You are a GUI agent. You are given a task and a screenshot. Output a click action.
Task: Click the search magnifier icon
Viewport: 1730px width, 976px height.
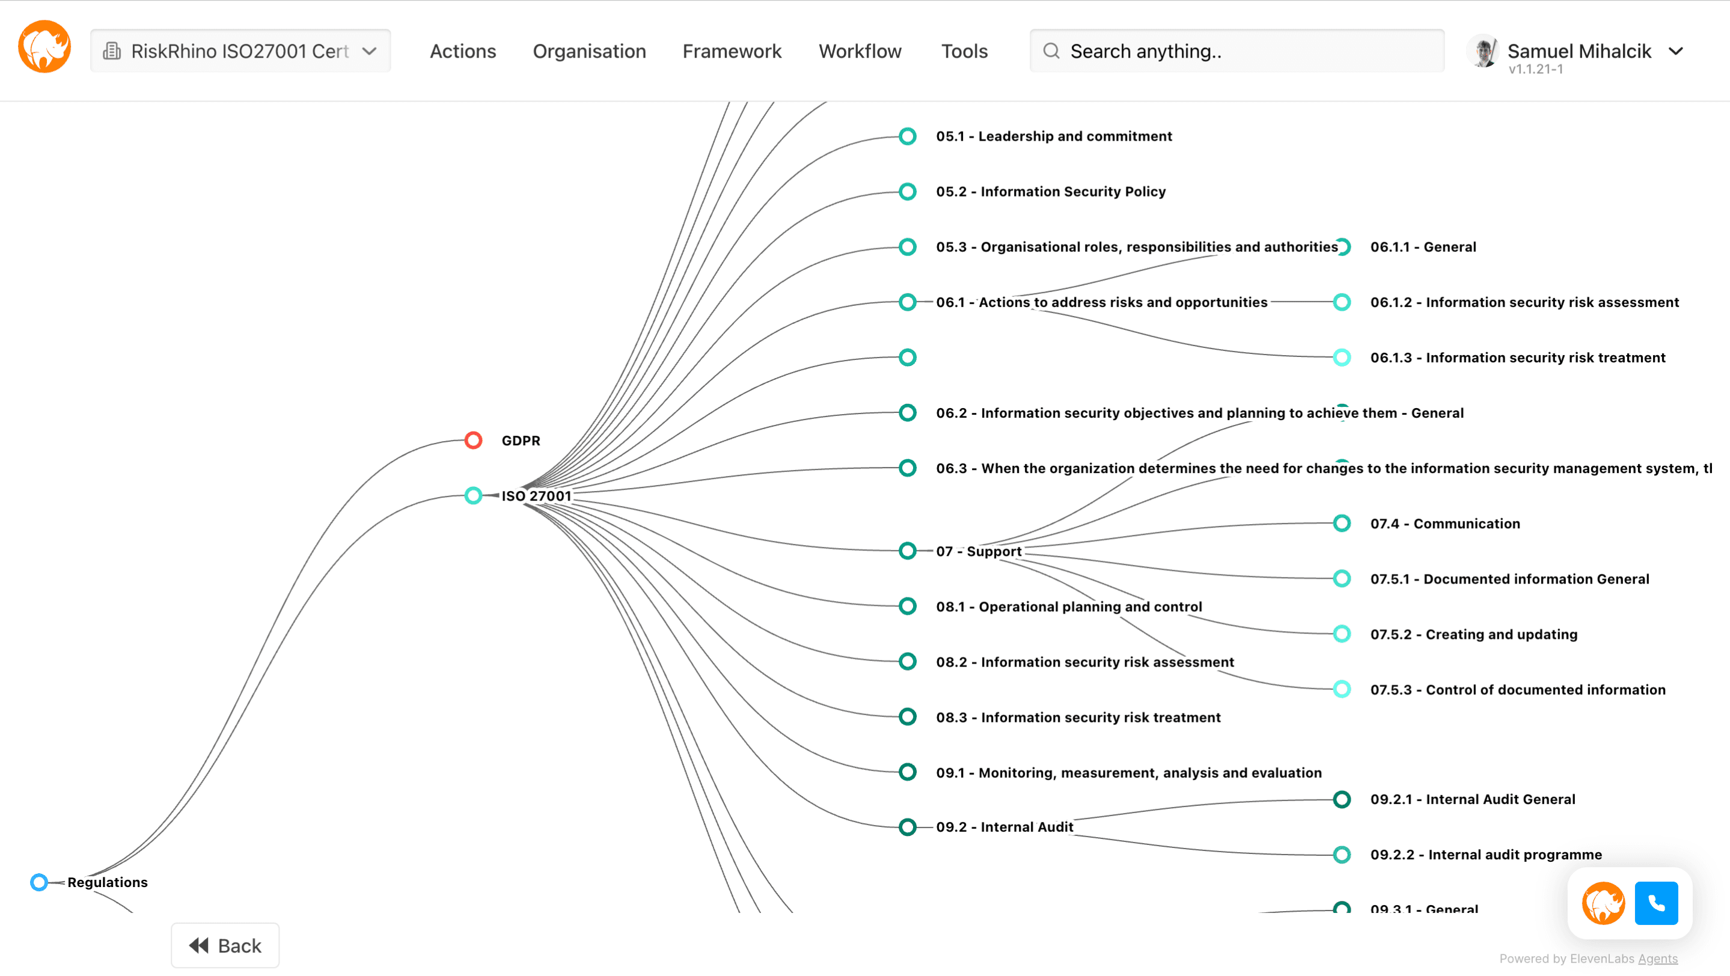pyautogui.click(x=1051, y=51)
